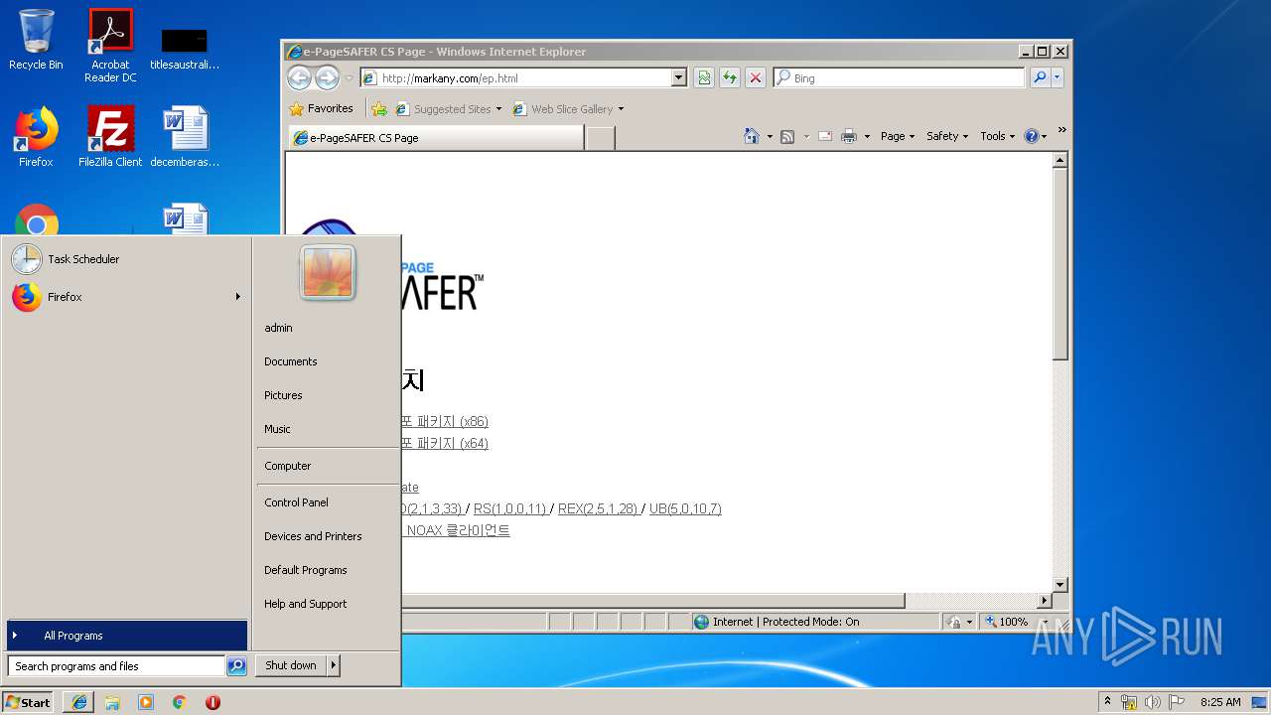The height and width of the screenshot is (715, 1271).
Task: Open the Print options dropdown arrow
Action: click(x=867, y=136)
